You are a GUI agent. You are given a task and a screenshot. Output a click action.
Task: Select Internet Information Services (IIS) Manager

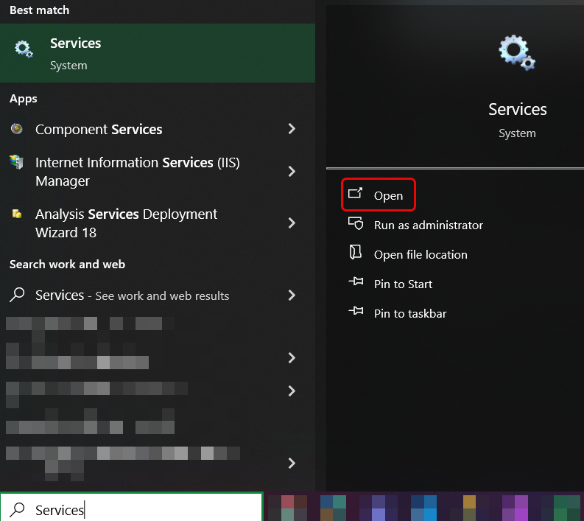pyautogui.click(x=157, y=172)
